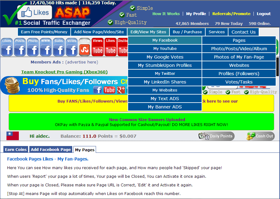Open Referrals/Promote link
The width and height of the screenshot is (280, 199).
231,14
